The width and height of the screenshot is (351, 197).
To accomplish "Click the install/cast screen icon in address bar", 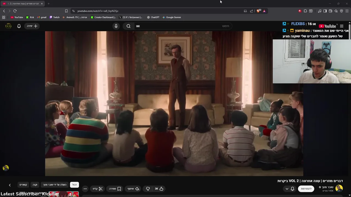I will (x=245, y=11).
